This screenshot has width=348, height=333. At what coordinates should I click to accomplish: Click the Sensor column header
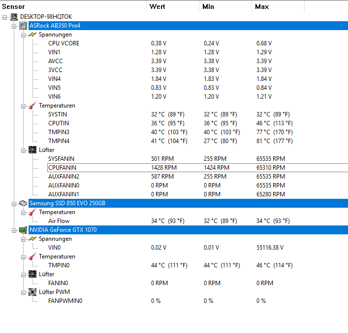[x=73, y=6]
